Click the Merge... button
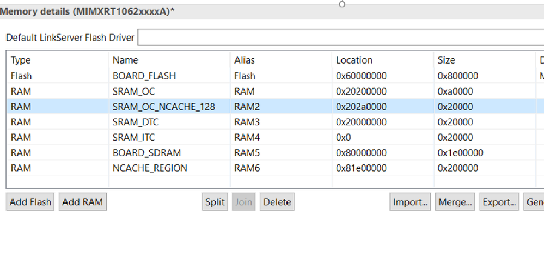The image size is (544, 258). pos(455,202)
